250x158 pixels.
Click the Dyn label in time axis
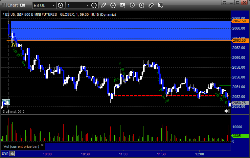(x=5, y=153)
